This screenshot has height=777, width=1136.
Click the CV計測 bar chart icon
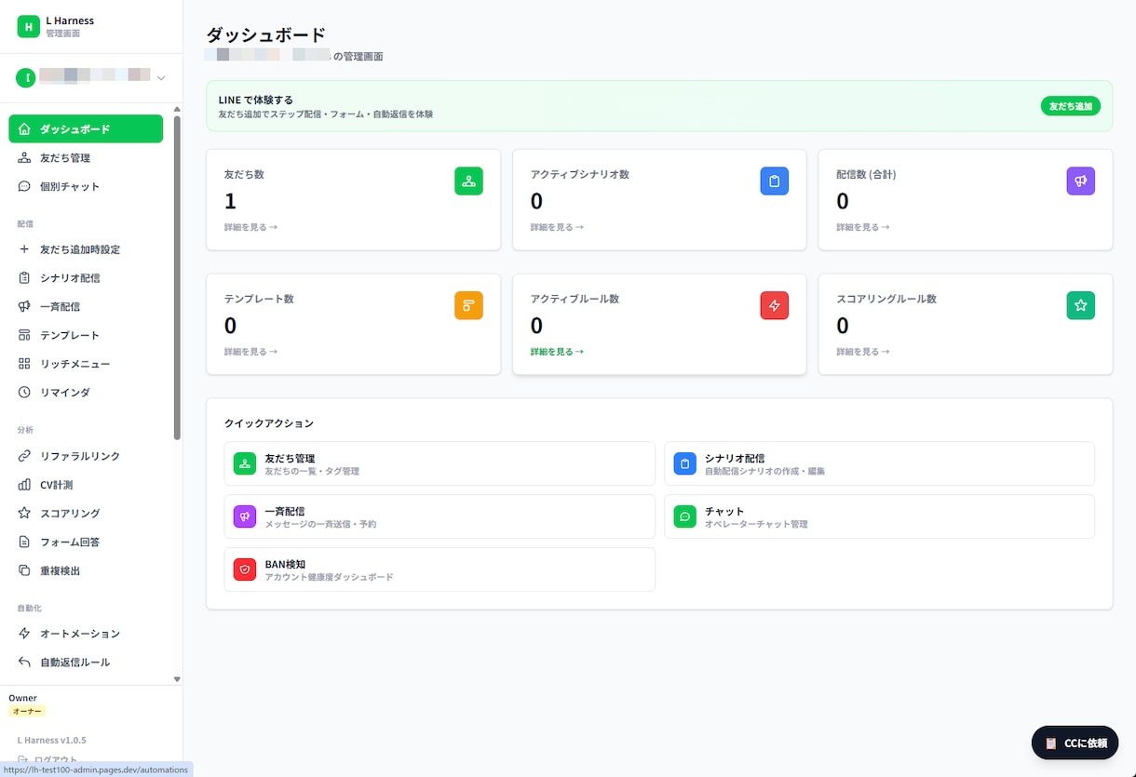(24, 485)
